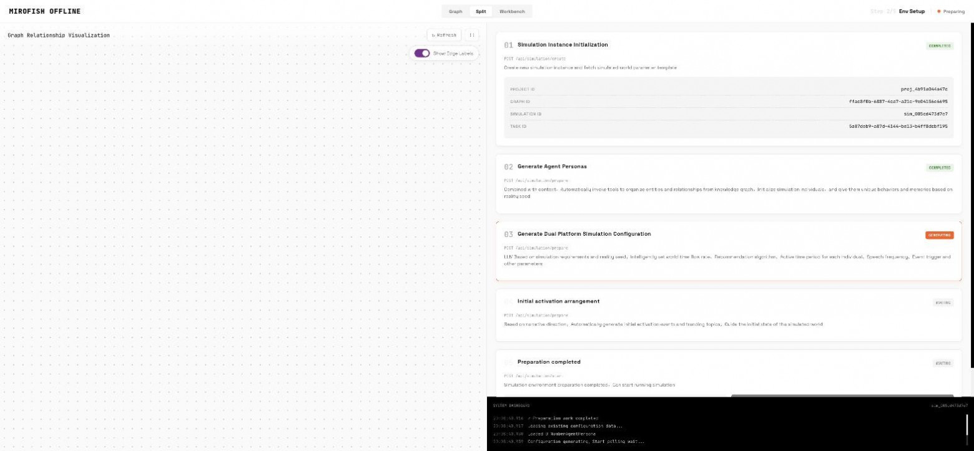Image resolution: width=974 pixels, height=451 pixels.
Task: Select the Graph ID value
Action: click(x=898, y=101)
